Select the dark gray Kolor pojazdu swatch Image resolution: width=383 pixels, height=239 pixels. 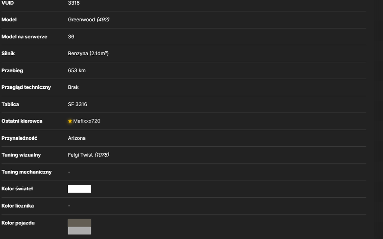coord(79,223)
